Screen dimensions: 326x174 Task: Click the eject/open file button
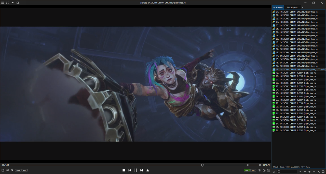[x=147, y=170]
